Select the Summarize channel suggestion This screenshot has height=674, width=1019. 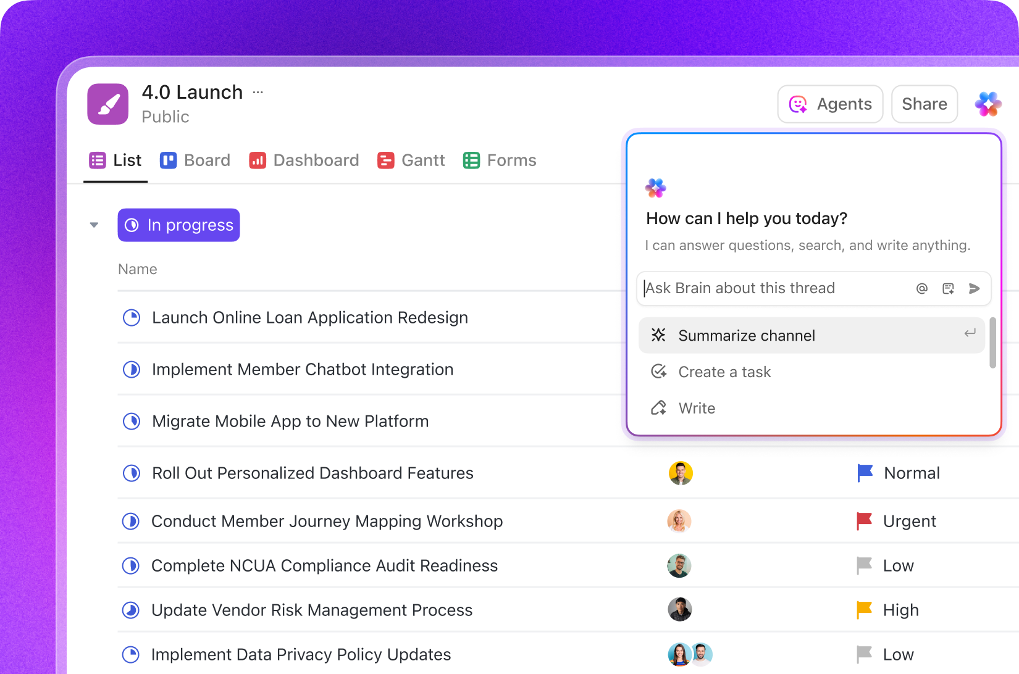coord(811,336)
